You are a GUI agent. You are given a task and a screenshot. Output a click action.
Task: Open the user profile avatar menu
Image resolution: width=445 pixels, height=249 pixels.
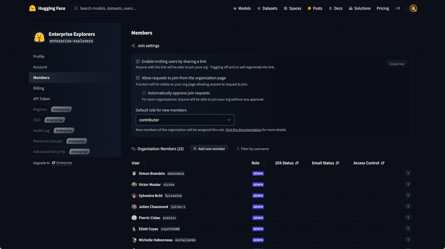pos(413,8)
